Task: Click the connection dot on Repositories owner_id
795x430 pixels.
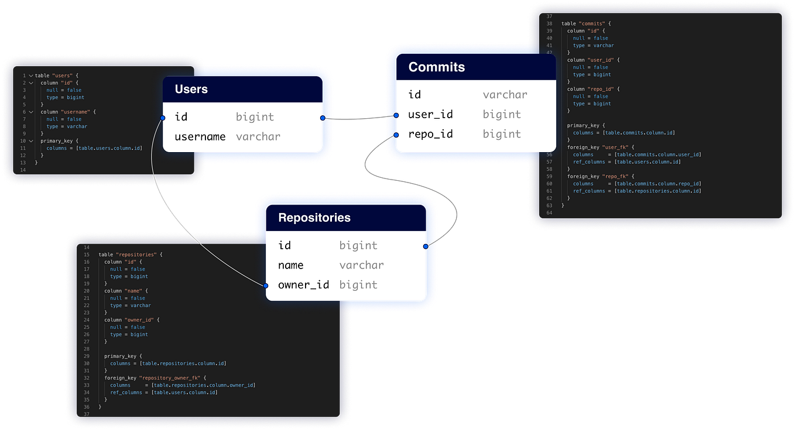Action: [x=265, y=285]
